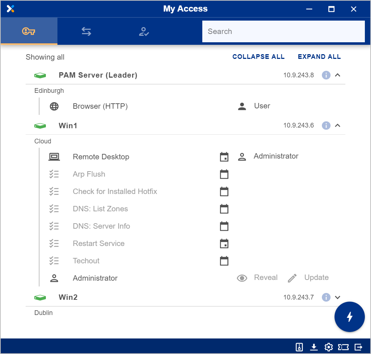Click the Remote Desktop monitor icon
Viewport: 371px width, 354px height.
pyautogui.click(x=54, y=156)
